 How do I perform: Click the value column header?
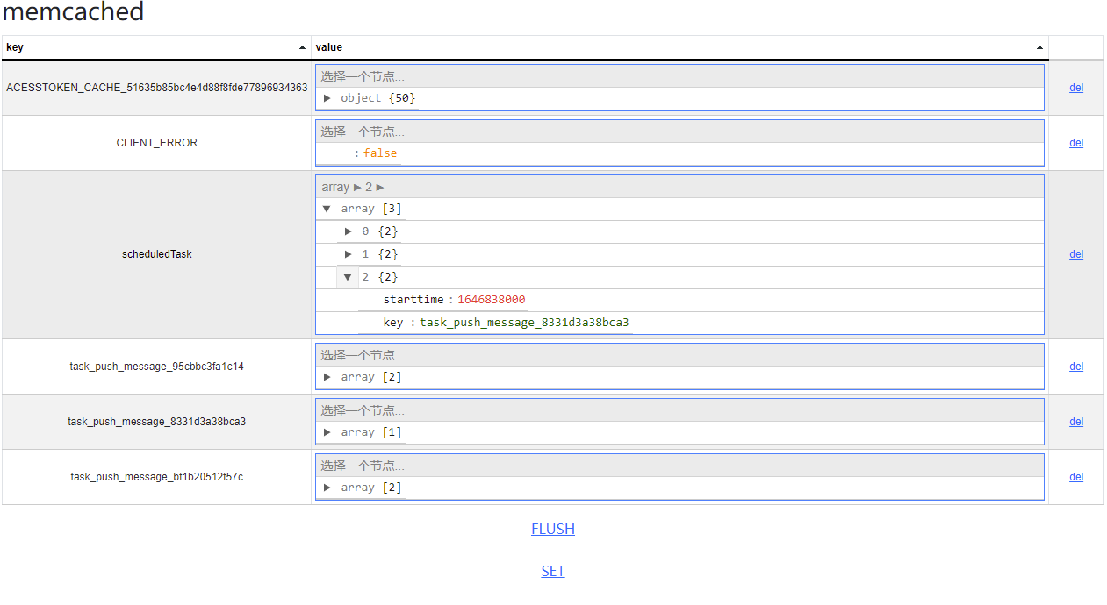680,47
